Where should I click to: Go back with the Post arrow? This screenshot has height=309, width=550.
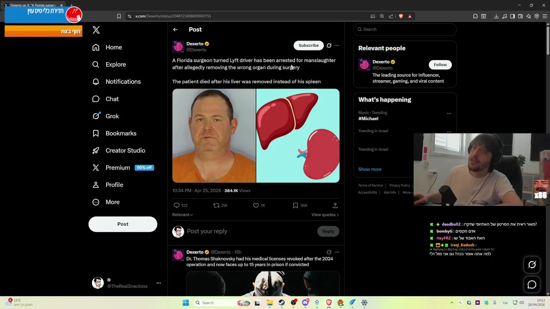point(175,30)
